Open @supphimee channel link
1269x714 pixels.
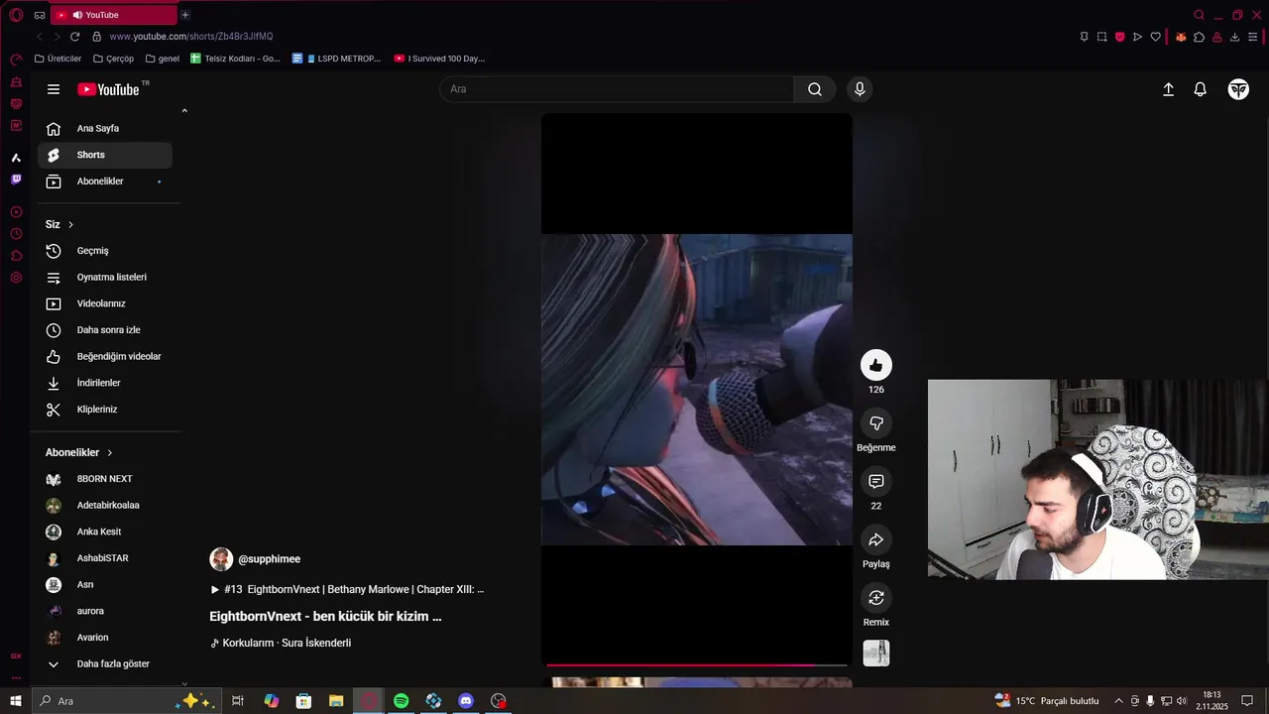click(x=269, y=559)
